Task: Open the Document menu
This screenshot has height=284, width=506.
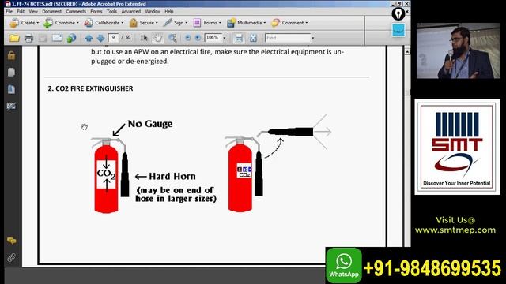Action: tap(51, 11)
